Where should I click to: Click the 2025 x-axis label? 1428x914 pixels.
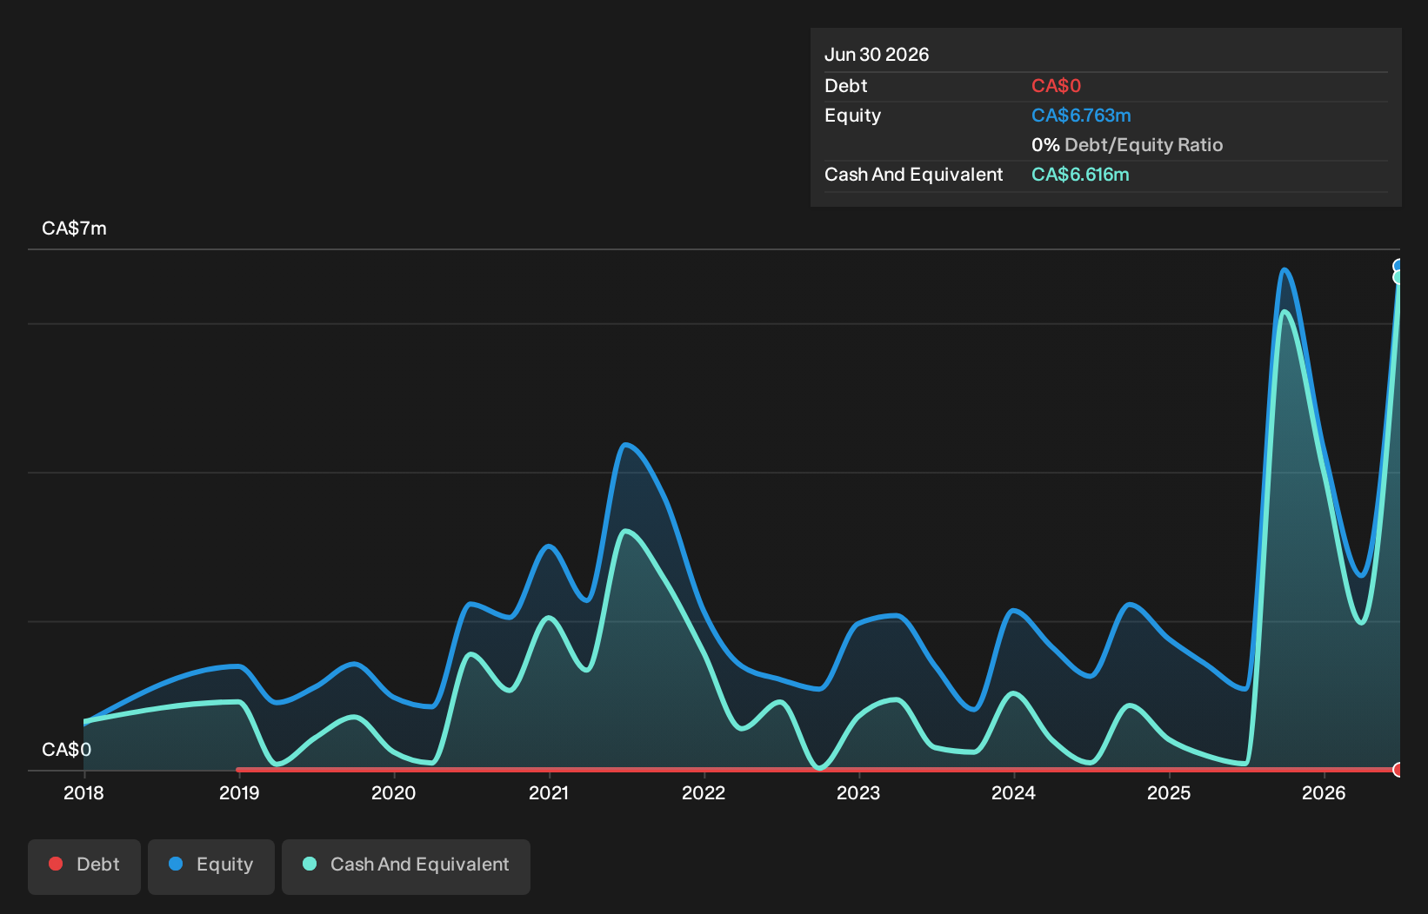pos(1169,793)
